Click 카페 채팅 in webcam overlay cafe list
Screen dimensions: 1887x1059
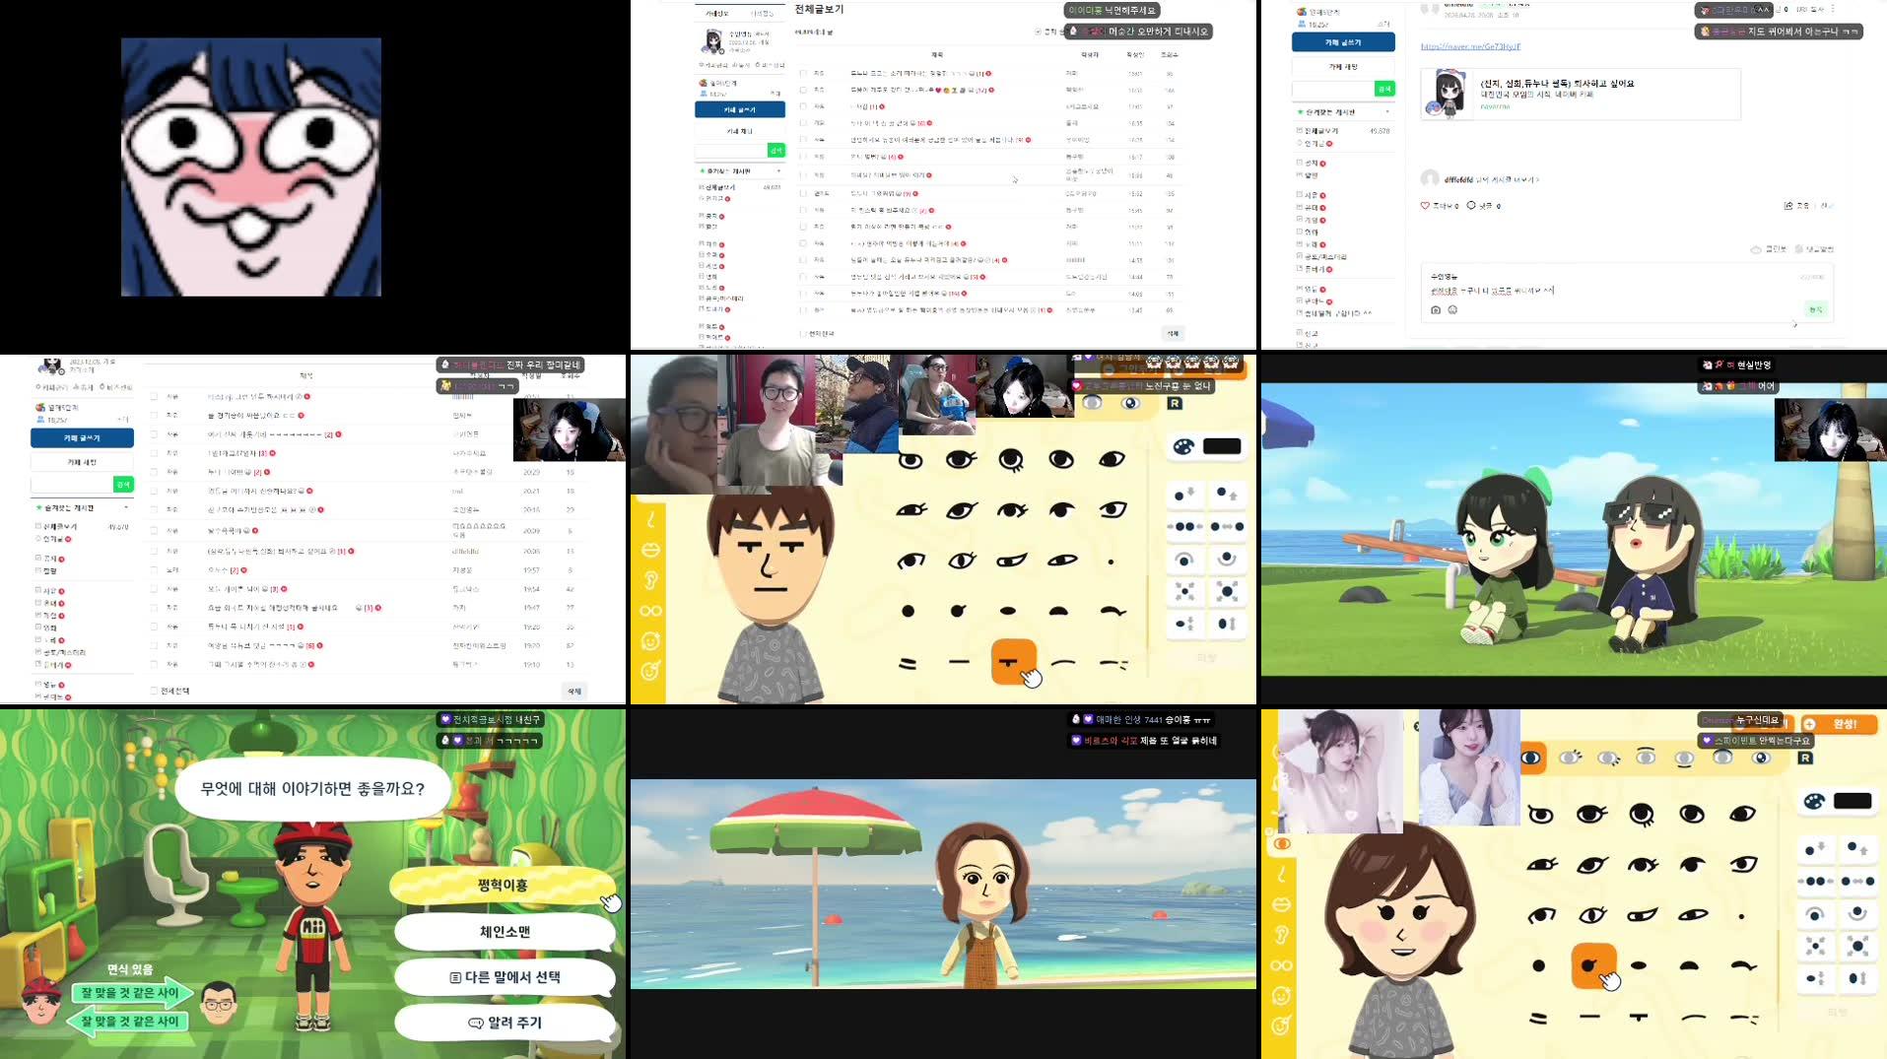(x=82, y=462)
